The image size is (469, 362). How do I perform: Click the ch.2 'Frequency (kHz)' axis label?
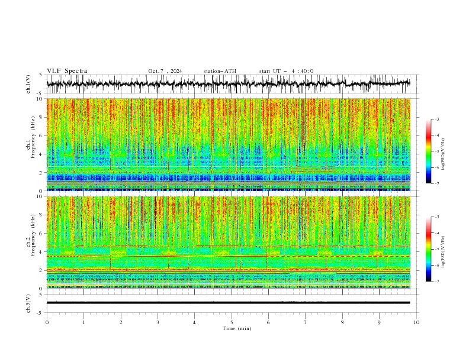pos(33,235)
